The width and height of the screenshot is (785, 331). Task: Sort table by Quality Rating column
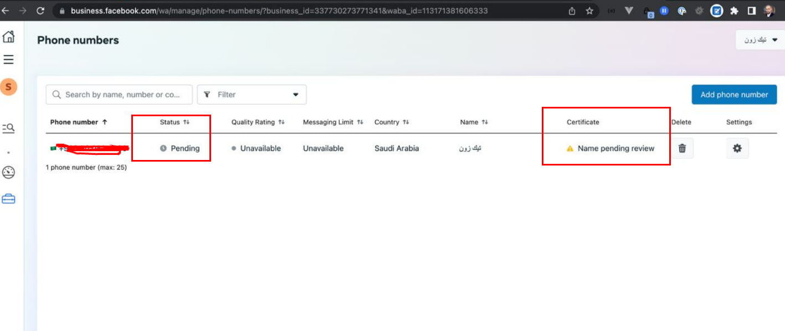pos(258,122)
